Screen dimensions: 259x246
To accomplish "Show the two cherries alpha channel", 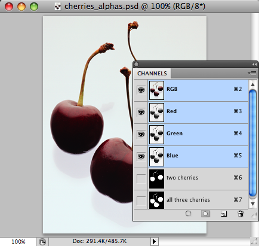I will [x=141, y=179].
